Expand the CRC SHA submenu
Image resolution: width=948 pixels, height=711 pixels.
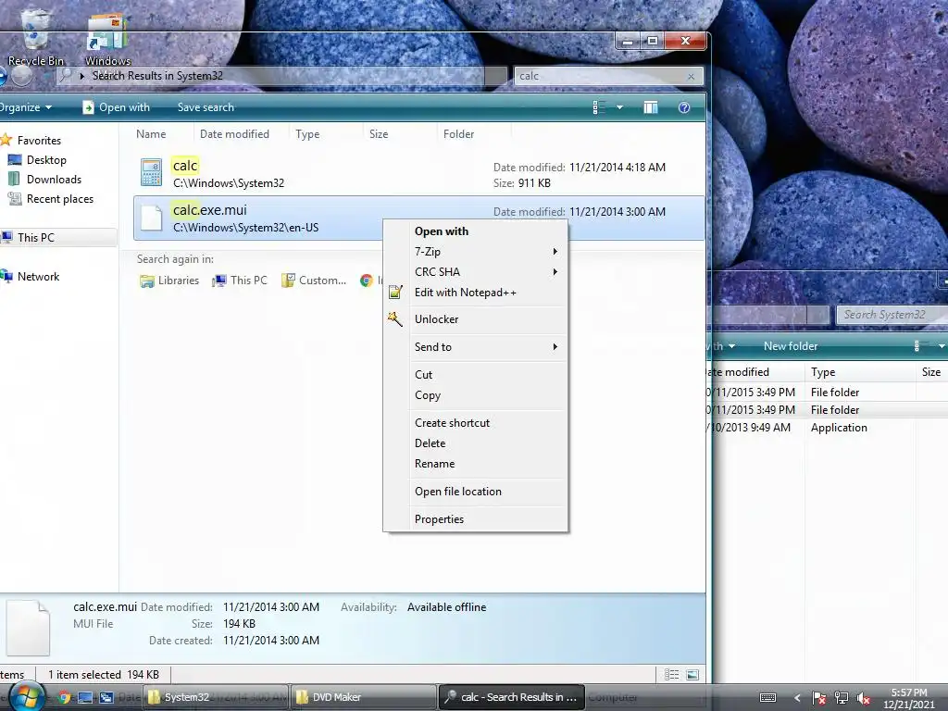(476, 272)
